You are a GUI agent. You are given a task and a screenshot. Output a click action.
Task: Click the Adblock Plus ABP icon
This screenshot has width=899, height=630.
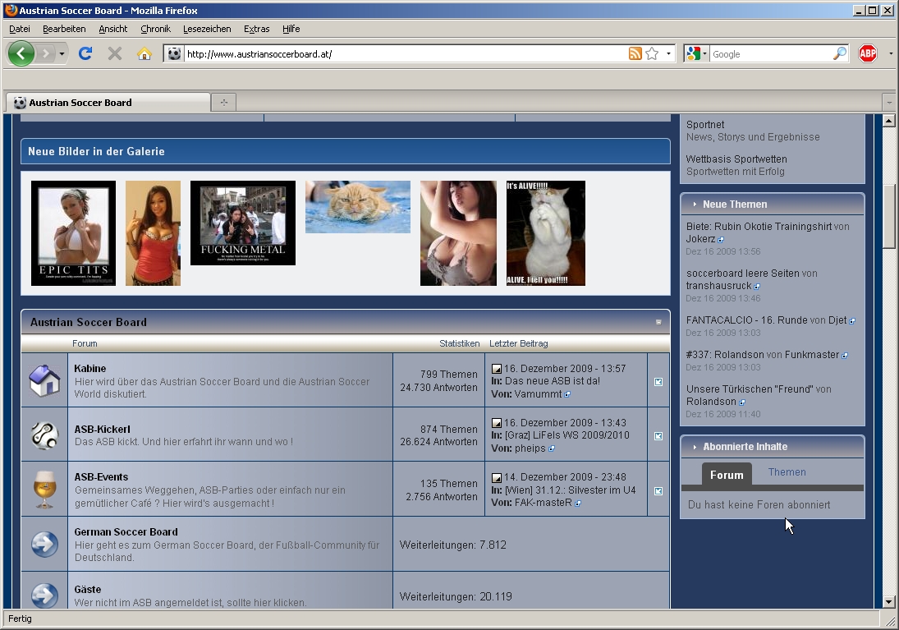coord(868,54)
